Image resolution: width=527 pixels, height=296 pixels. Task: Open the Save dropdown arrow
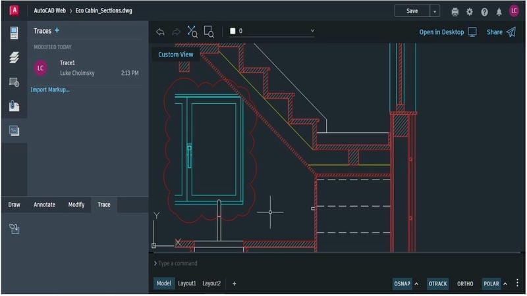(x=435, y=11)
